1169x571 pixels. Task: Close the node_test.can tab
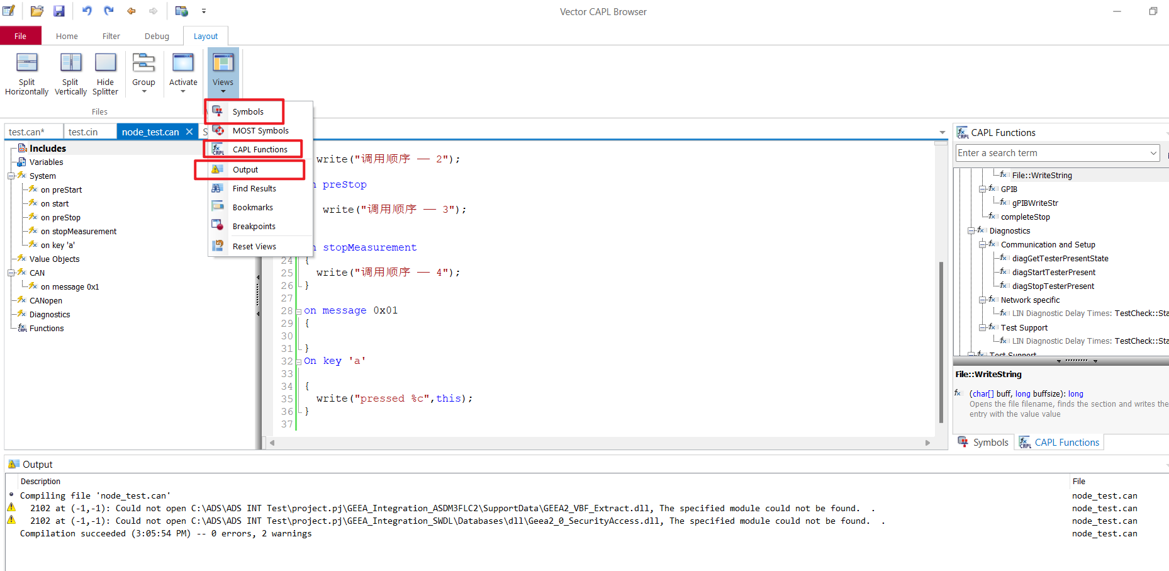click(x=189, y=132)
